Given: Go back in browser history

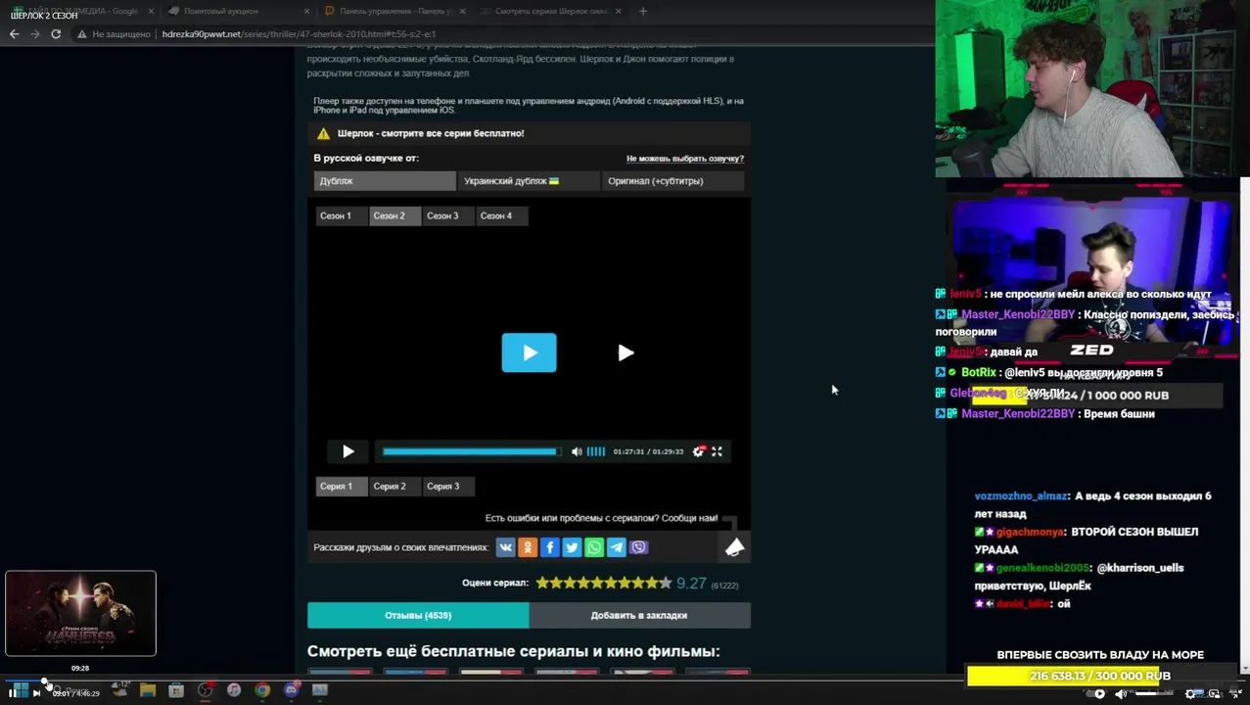Looking at the screenshot, I should [14, 34].
